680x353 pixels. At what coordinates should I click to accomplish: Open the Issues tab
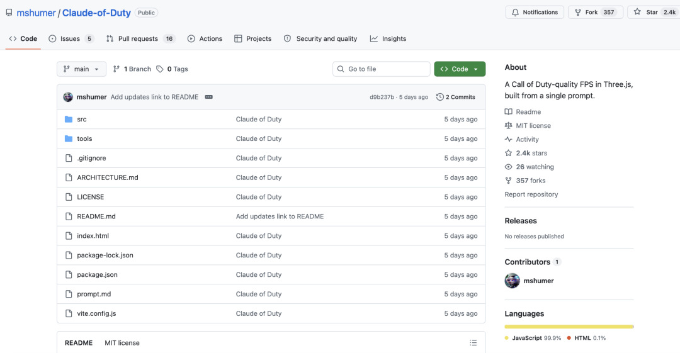(71, 38)
